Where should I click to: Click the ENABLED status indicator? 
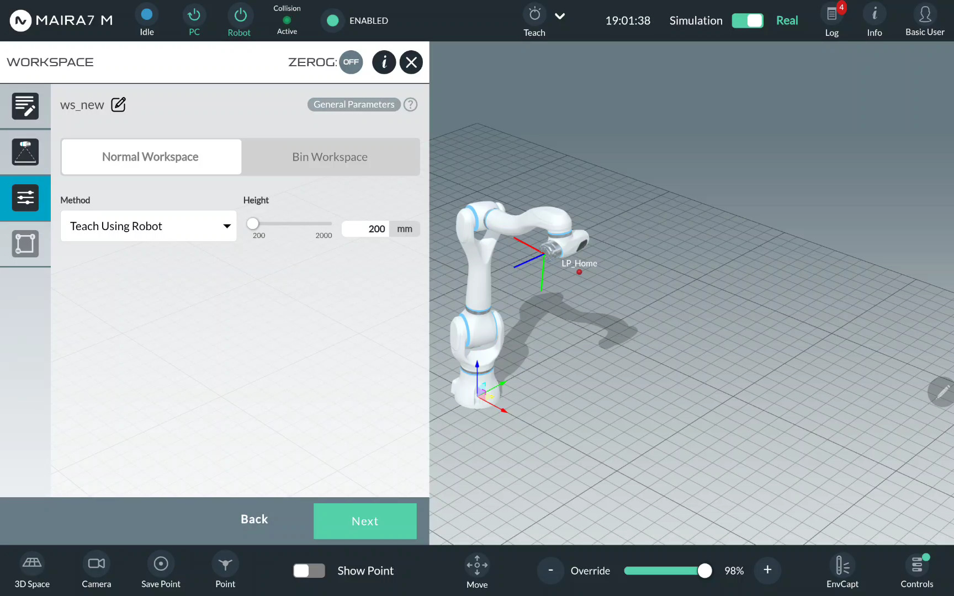point(332,20)
